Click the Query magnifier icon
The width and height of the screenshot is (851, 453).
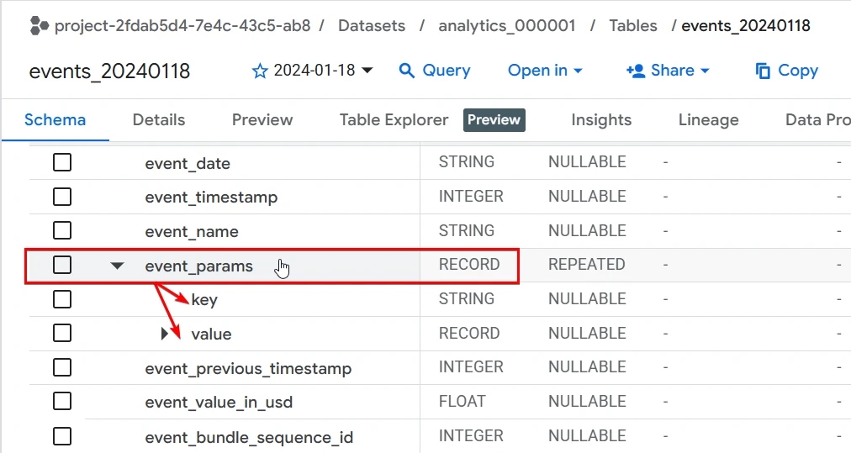coord(406,71)
